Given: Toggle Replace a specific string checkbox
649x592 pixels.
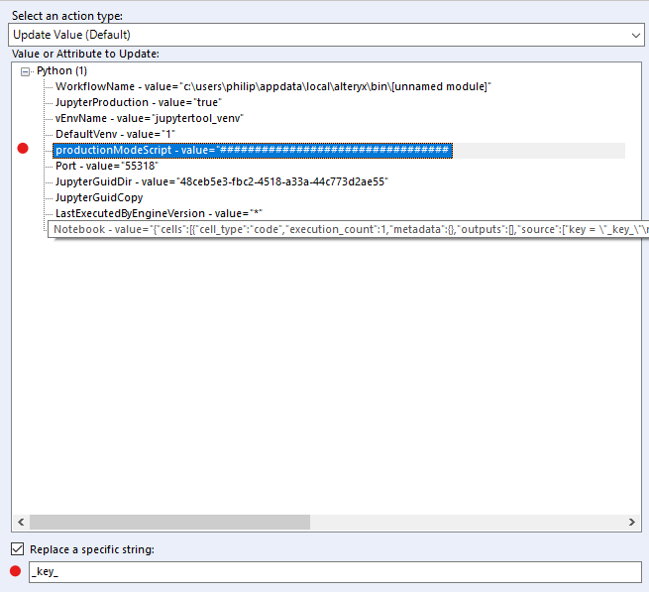Looking at the screenshot, I should click(x=18, y=549).
